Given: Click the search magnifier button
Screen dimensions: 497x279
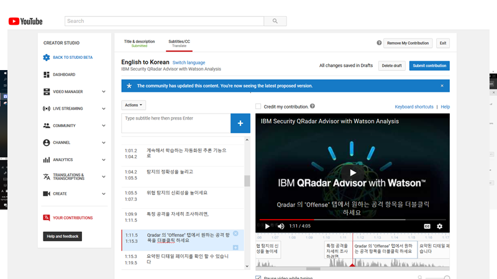Looking at the screenshot, I should tap(275, 21).
